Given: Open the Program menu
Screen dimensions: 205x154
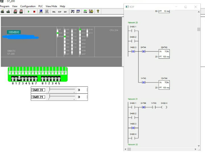Looking at the screenshot, I should click(5, 6).
